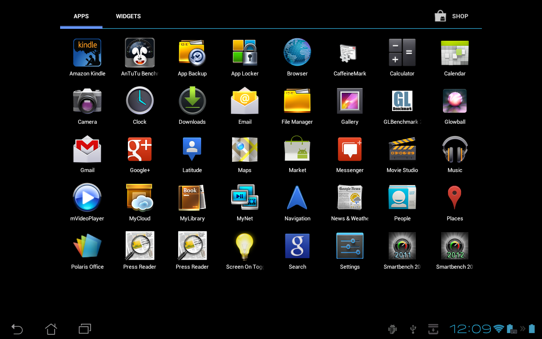
Task: Open MyLibrary
Action: pos(192,197)
